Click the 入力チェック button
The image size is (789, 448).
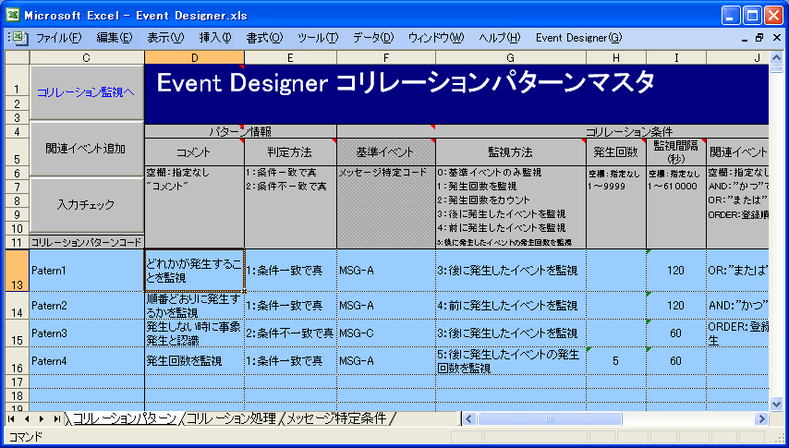[87, 205]
